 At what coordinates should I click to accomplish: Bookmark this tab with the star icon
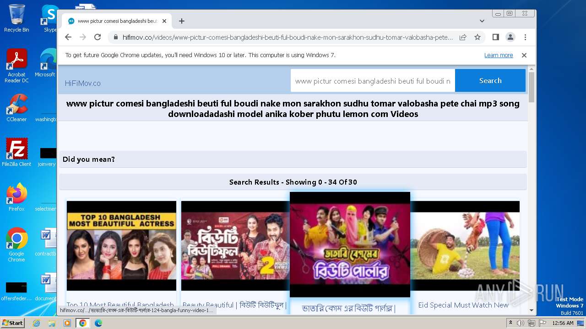click(477, 37)
